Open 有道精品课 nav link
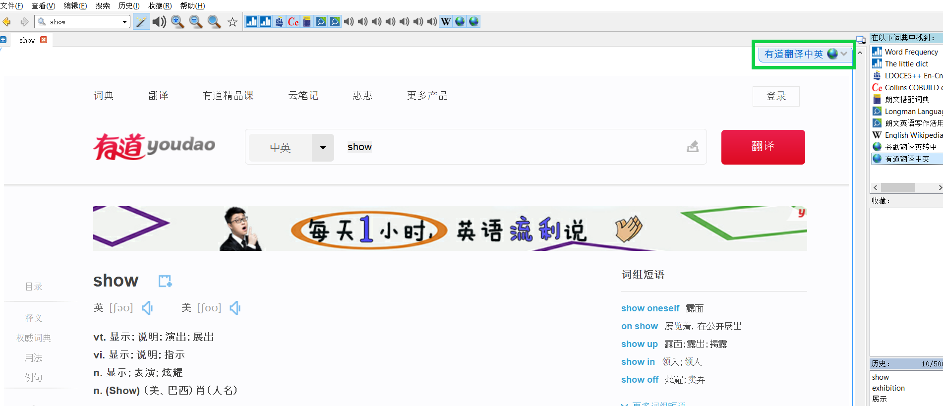The width and height of the screenshot is (943, 406). (x=228, y=95)
